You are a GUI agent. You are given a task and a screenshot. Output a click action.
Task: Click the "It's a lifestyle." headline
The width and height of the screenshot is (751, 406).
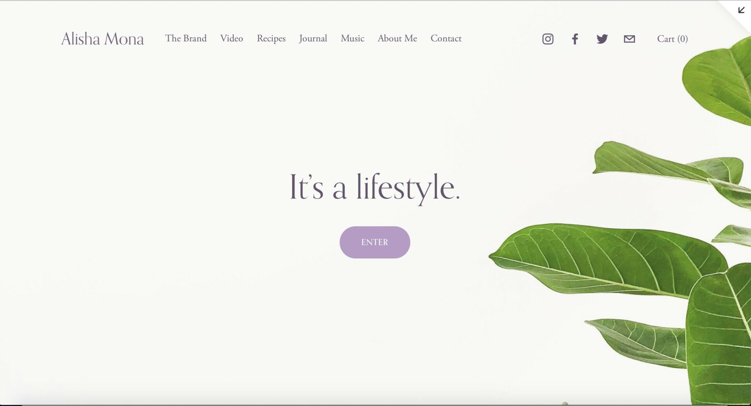(374, 188)
